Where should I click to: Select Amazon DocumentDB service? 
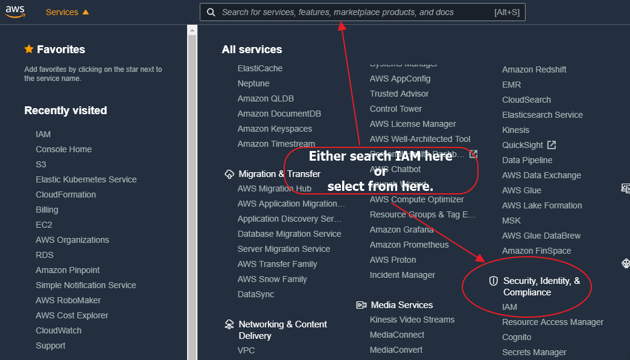tap(279, 114)
